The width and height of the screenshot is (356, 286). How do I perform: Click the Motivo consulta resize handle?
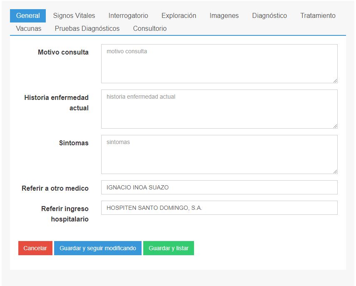pyautogui.click(x=335, y=80)
